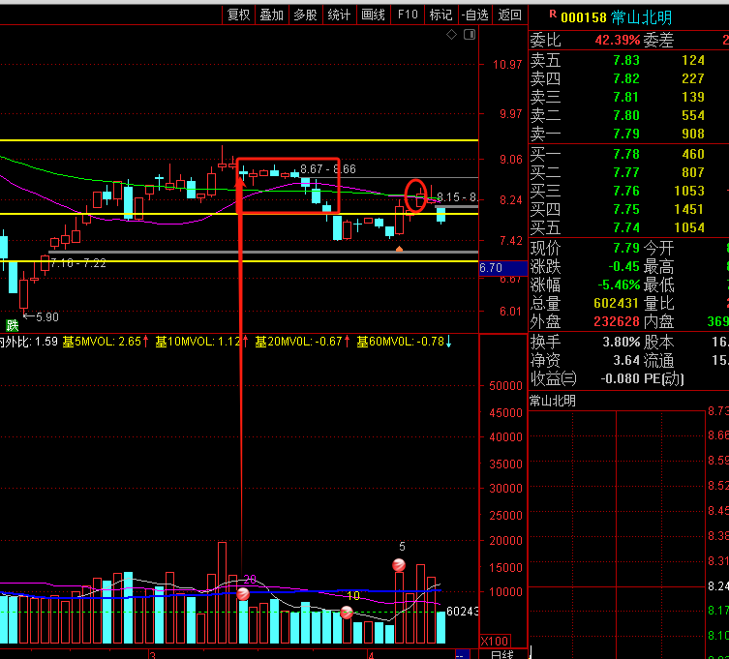
Task: Open the 统计 statistics option
Action: pyautogui.click(x=339, y=15)
